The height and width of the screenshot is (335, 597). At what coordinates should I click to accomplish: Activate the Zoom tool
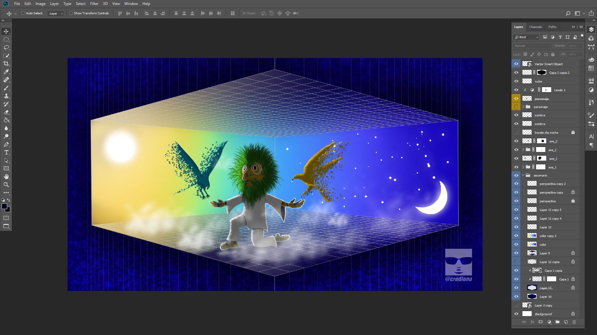tap(6, 185)
